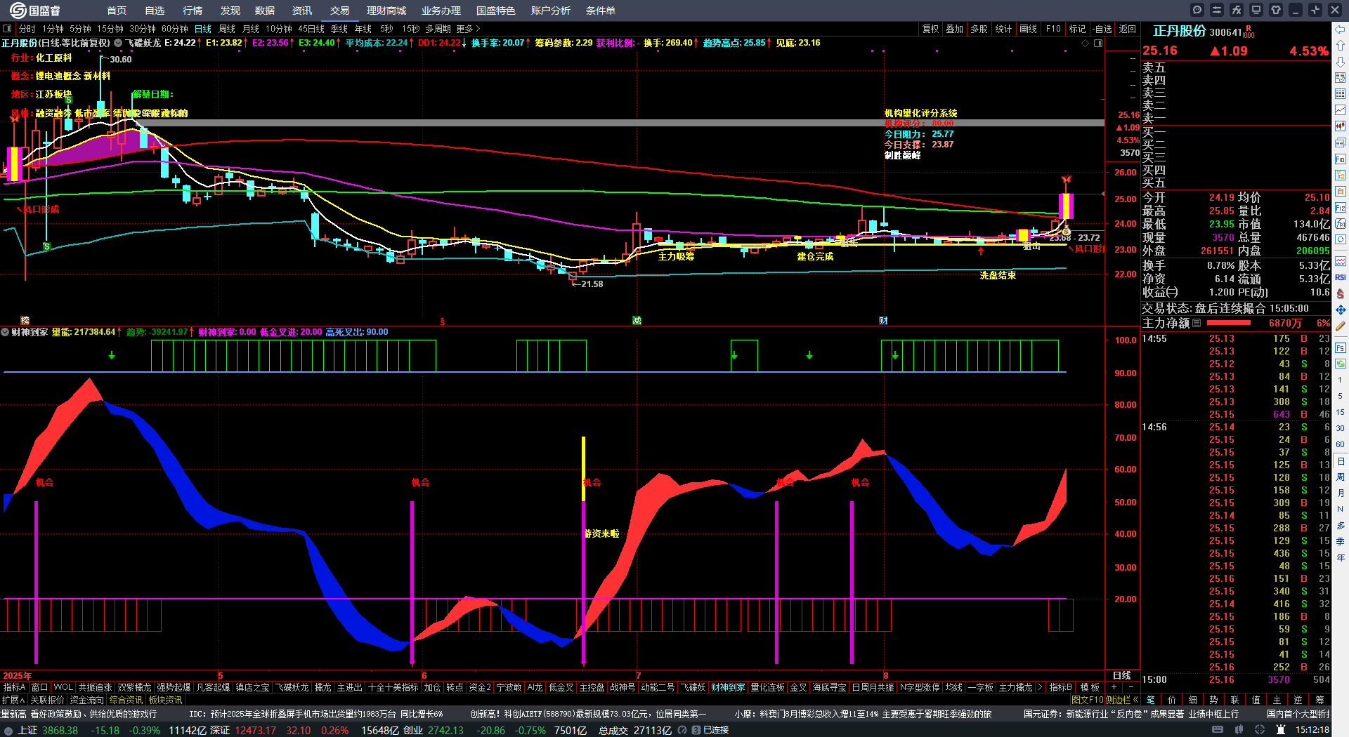Click the zoom-out minus button below chart
The image size is (1349, 737).
(x=1130, y=687)
